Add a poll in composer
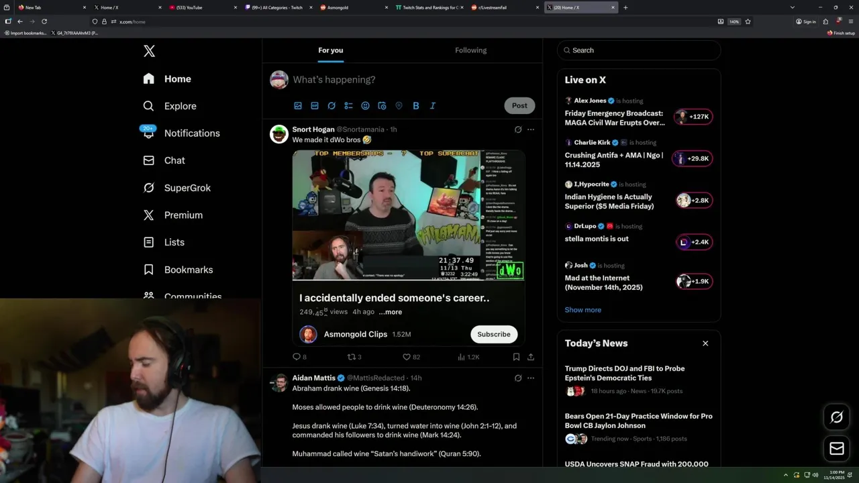Image resolution: width=859 pixels, height=483 pixels. [x=348, y=106]
